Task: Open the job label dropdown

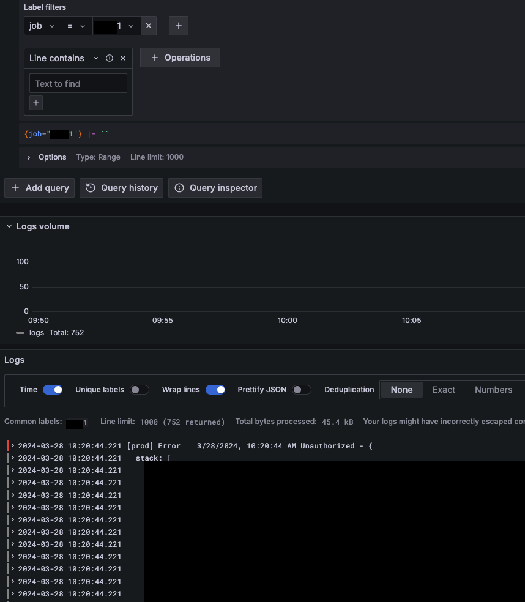Action: [x=43, y=26]
